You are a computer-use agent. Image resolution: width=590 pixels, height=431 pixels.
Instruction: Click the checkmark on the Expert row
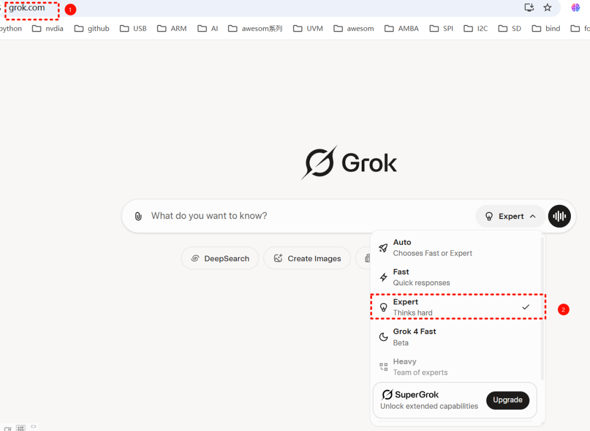(x=526, y=307)
